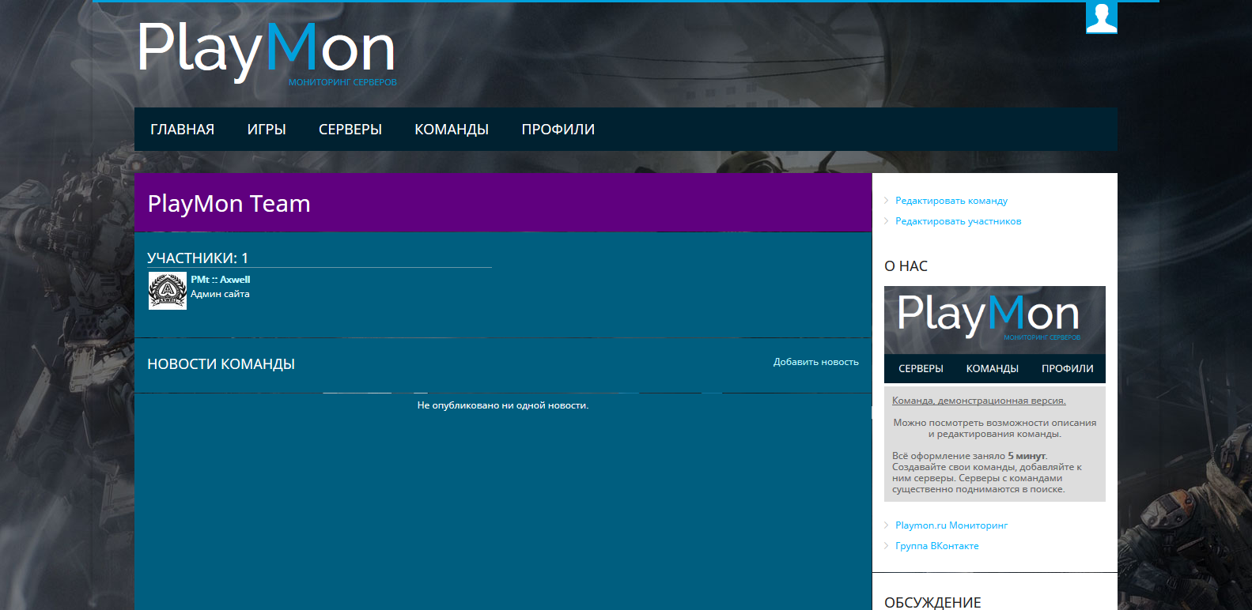Click the PlayMon Team purple title header

[x=502, y=203]
